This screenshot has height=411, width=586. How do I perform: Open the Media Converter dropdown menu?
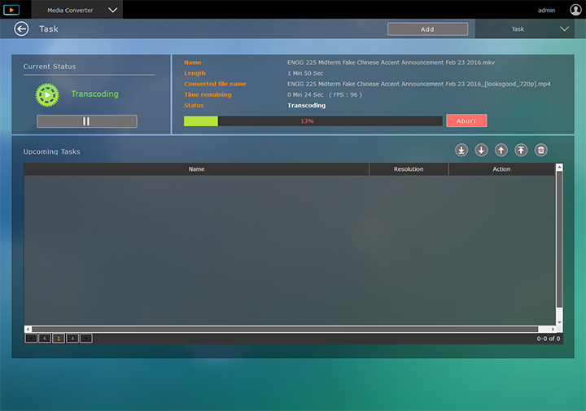[112, 10]
